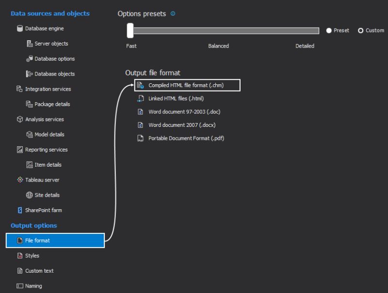Pick Portable Document Format (.pdf) output
The image size is (388, 293).
point(186,138)
